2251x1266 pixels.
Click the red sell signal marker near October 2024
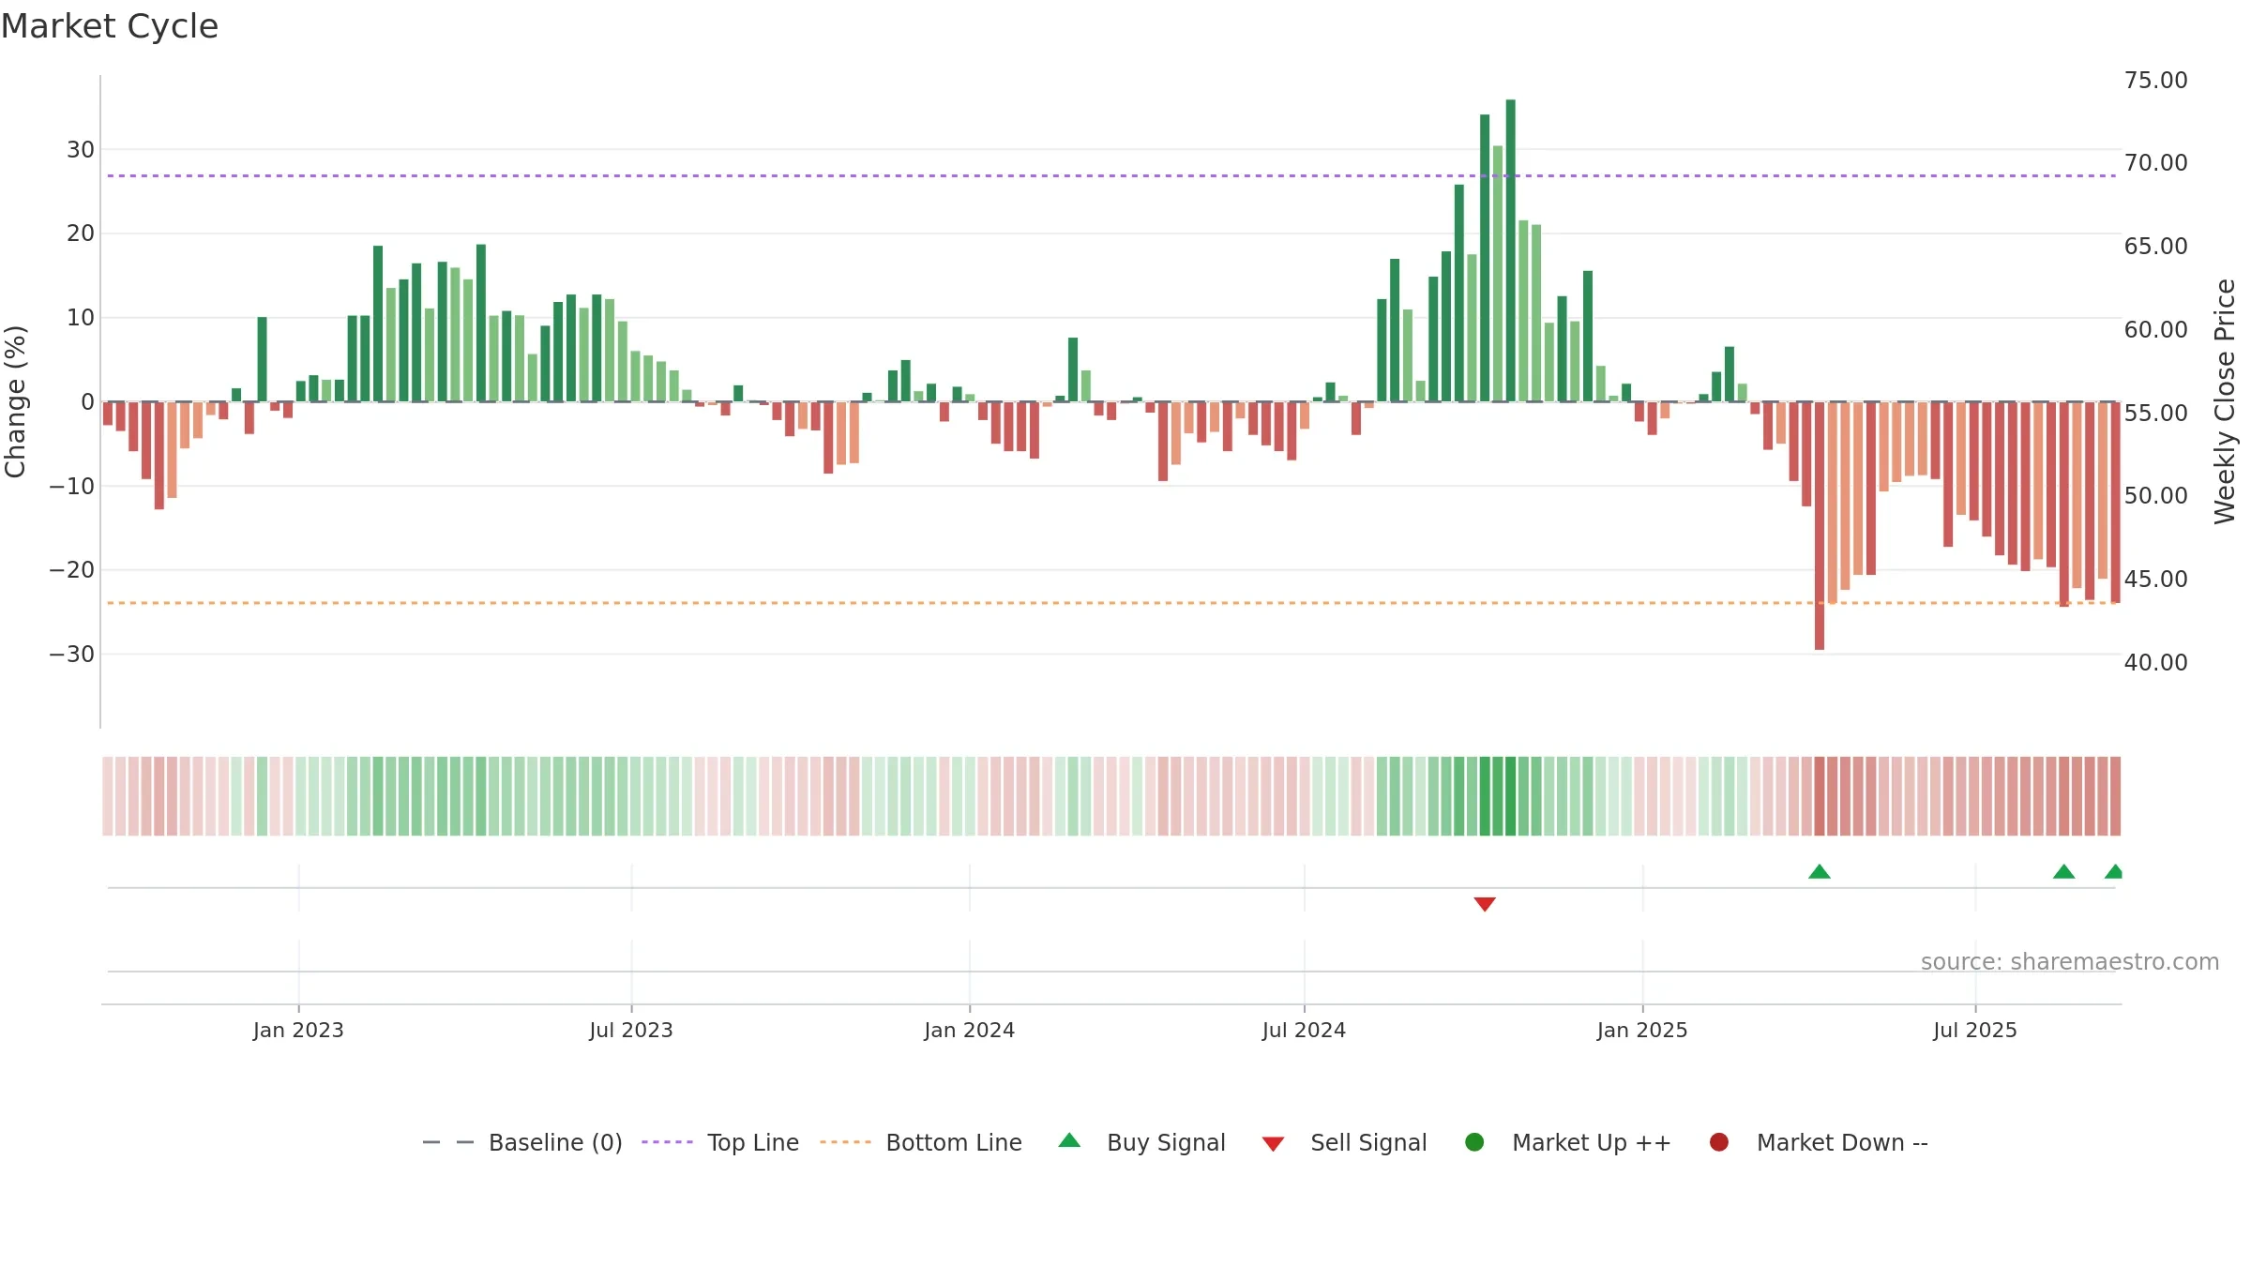coord(1485,904)
